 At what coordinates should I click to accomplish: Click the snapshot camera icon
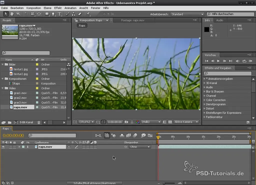point(126,122)
